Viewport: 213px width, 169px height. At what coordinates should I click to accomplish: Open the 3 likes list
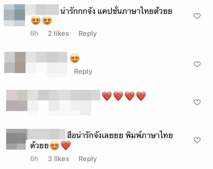[x=58, y=159]
